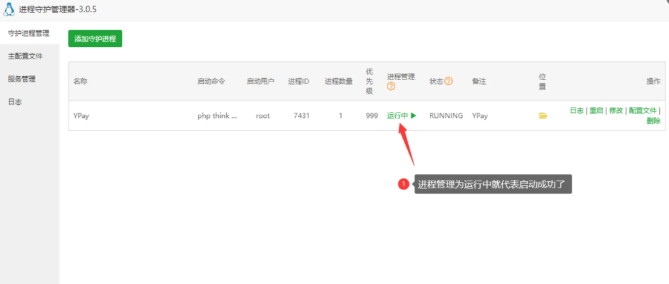Image resolution: width=669 pixels, height=284 pixels.
Task: Click the YPay name cell
Action: click(81, 116)
